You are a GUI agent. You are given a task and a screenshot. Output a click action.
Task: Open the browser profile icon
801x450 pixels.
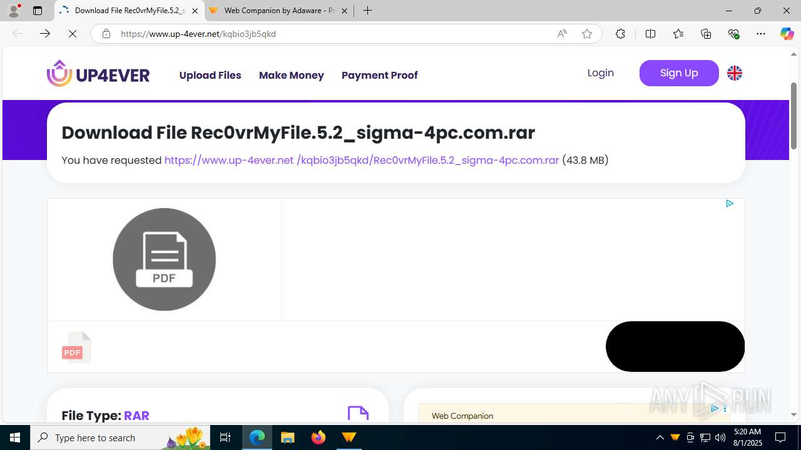click(14, 11)
